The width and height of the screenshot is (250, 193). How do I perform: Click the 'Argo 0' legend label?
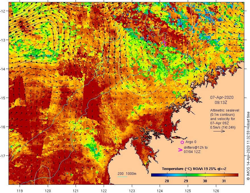click(191, 142)
